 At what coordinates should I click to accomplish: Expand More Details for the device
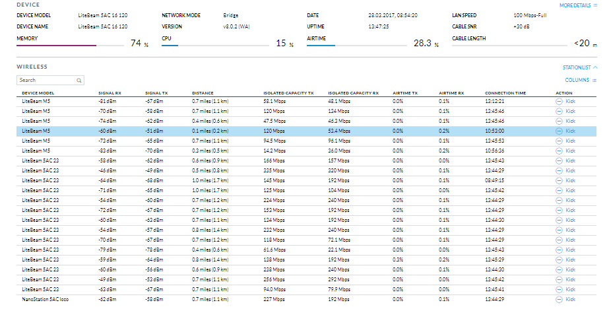pyautogui.click(x=578, y=5)
